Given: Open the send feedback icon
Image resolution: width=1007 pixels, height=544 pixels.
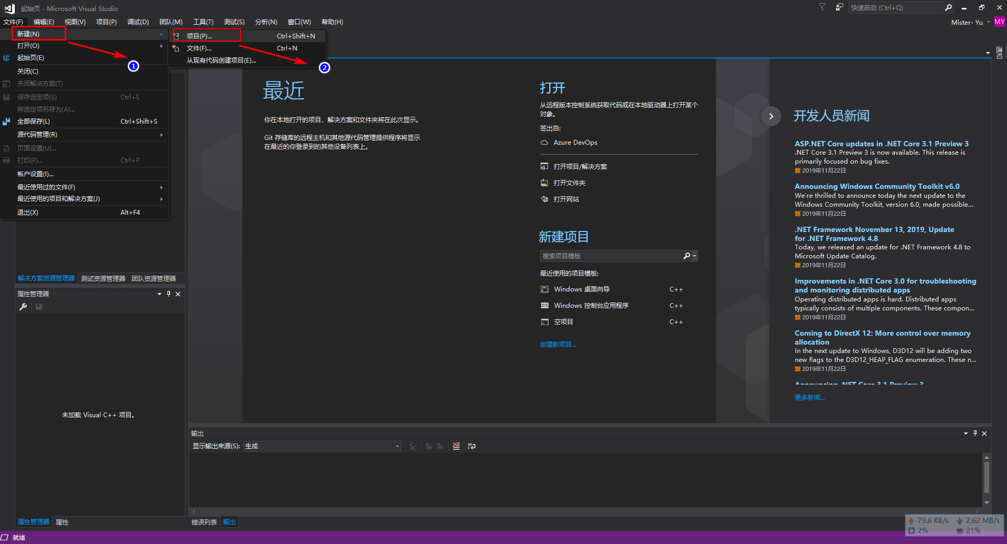Looking at the screenshot, I should (x=839, y=7).
